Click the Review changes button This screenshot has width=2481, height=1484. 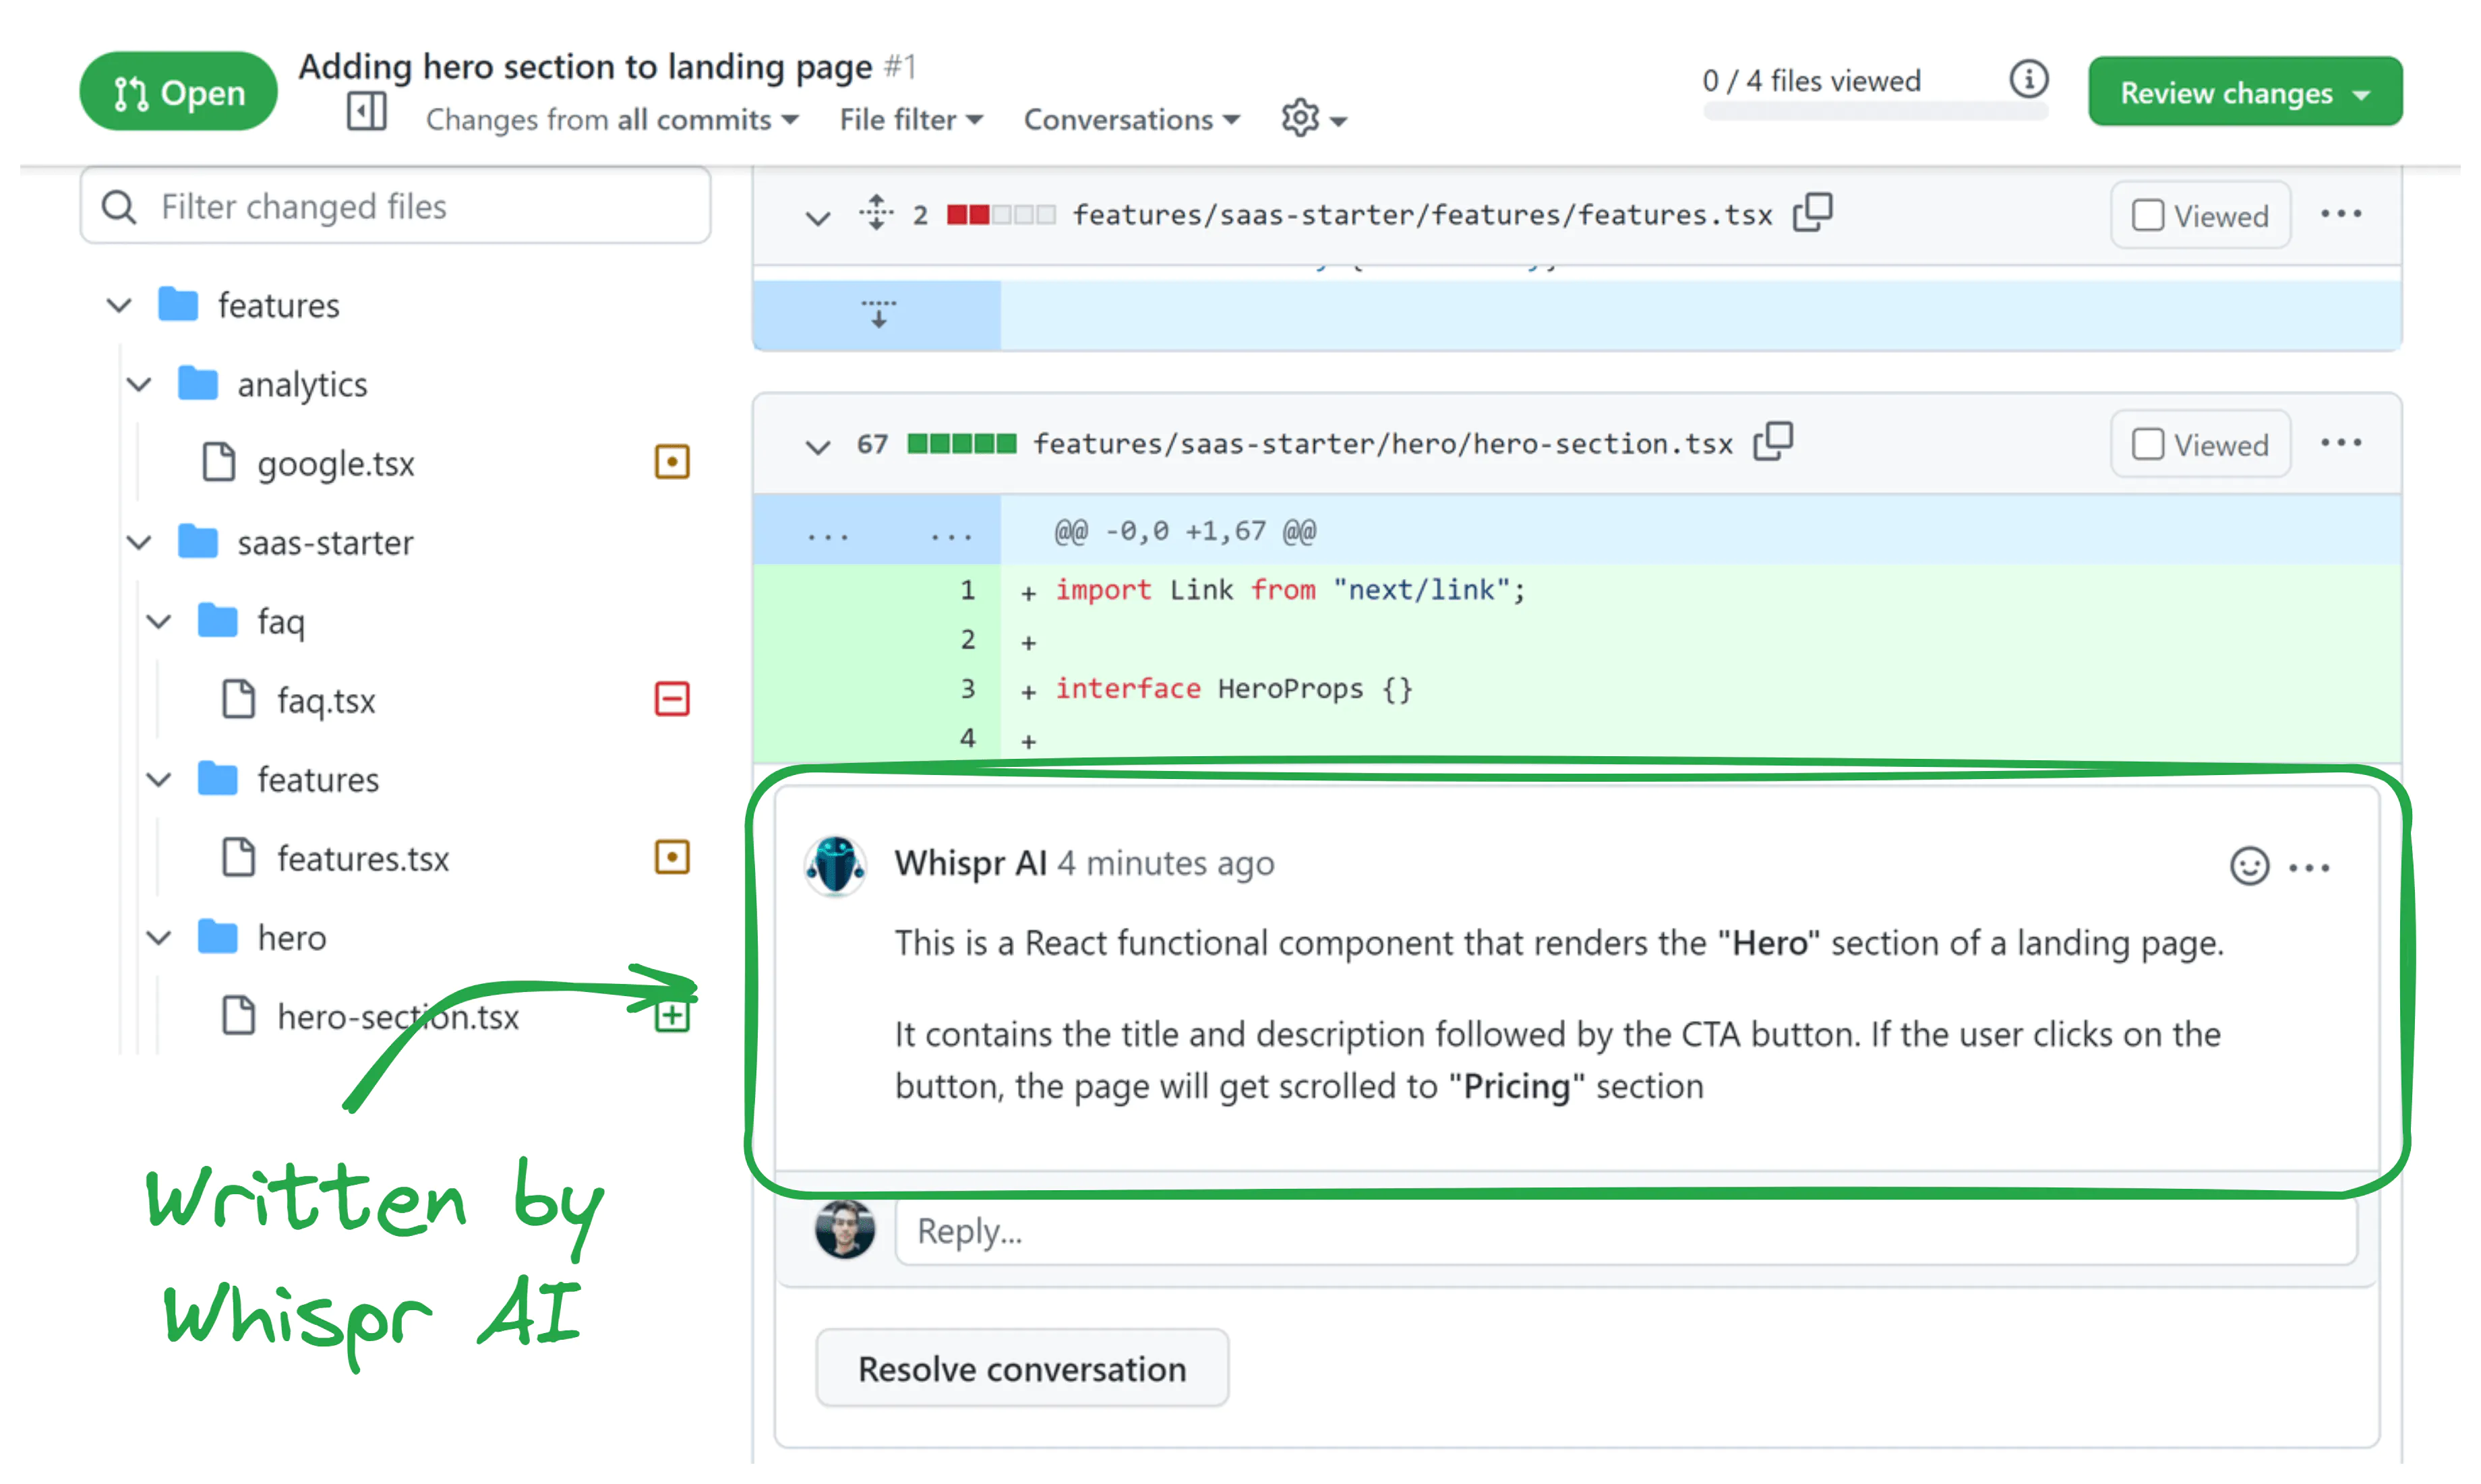pyautogui.click(x=2244, y=93)
